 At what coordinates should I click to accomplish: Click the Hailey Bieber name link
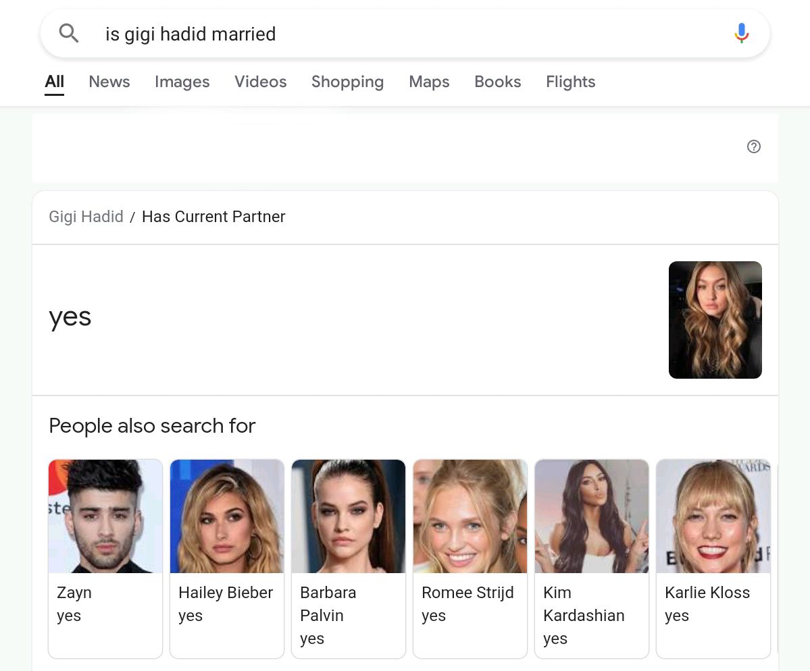tap(225, 593)
